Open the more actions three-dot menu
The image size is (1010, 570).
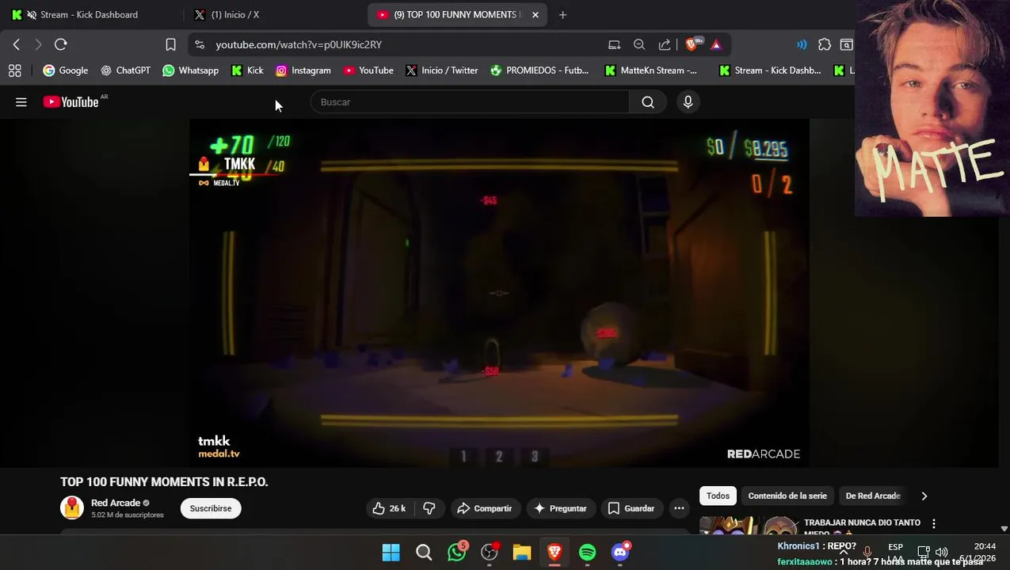[679, 508]
